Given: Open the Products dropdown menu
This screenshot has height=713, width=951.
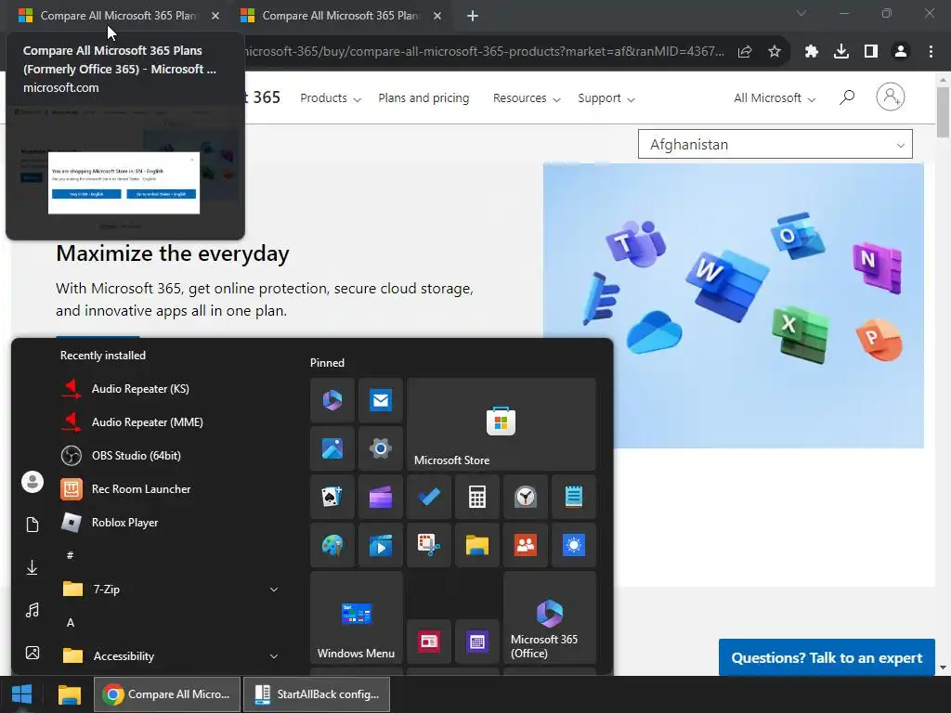Looking at the screenshot, I should pos(331,98).
